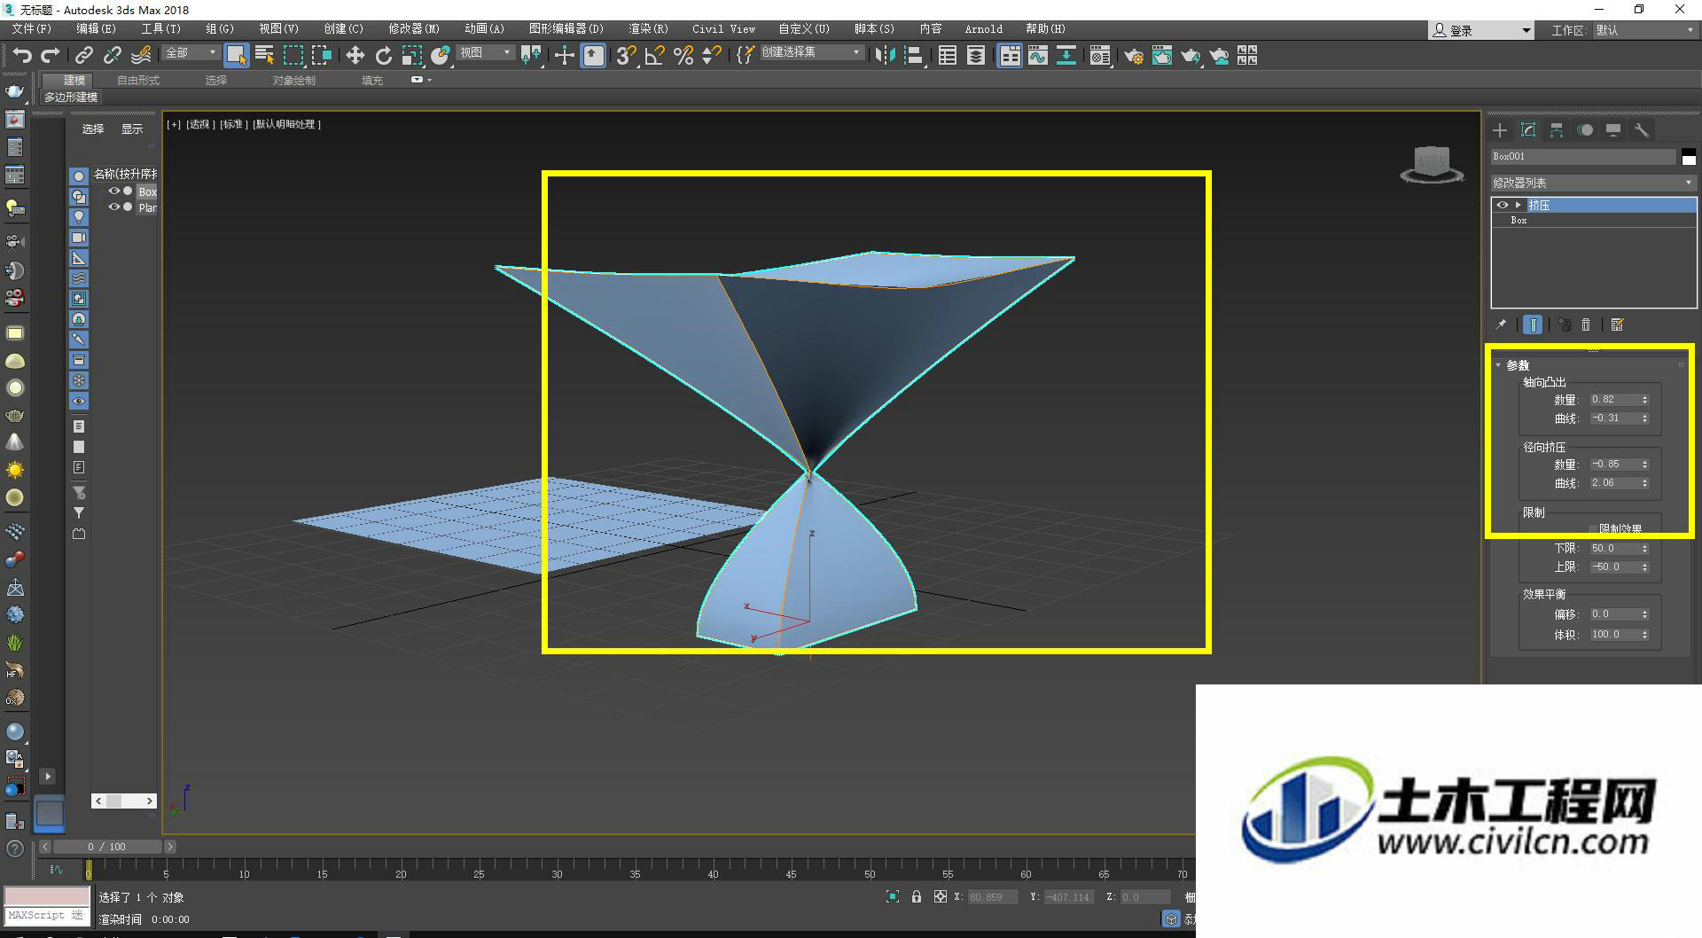1702x938 pixels.
Task: Switch to the Motion panel tab
Action: click(1585, 130)
